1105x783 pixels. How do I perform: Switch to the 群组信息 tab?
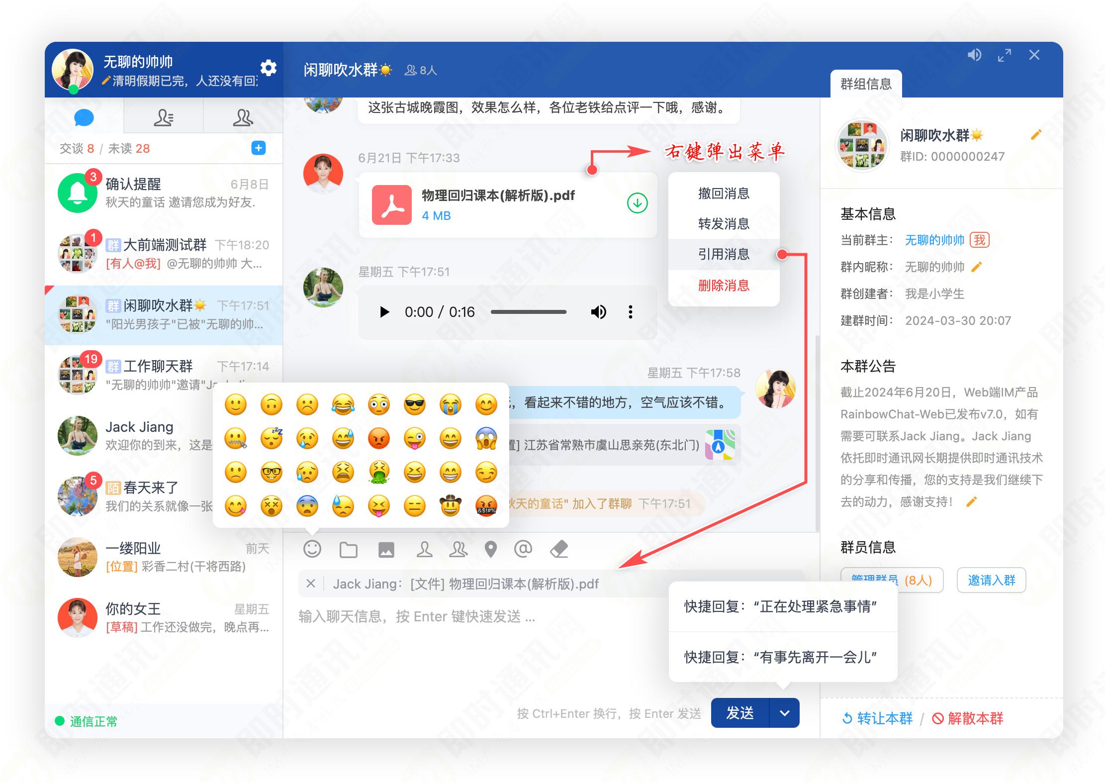[x=867, y=84]
